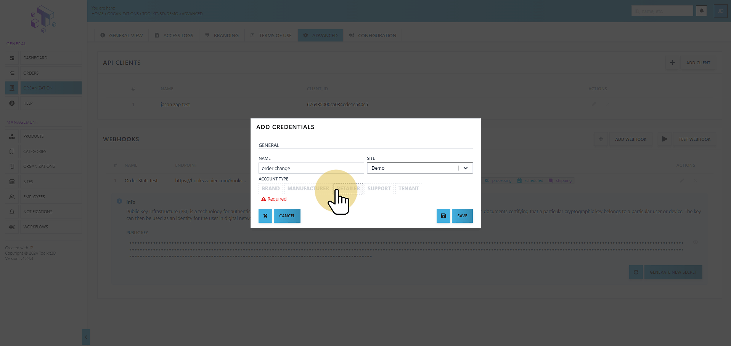Open the Site dropdown showing Demo

pos(420,168)
